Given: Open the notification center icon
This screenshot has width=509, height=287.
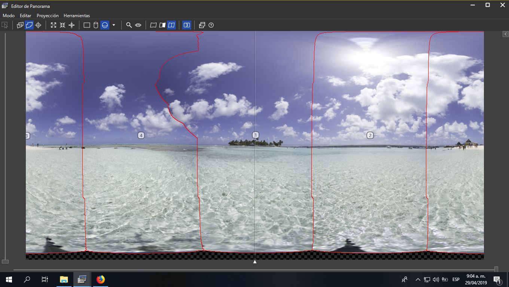Looking at the screenshot, I should pyautogui.click(x=497, y=280).
